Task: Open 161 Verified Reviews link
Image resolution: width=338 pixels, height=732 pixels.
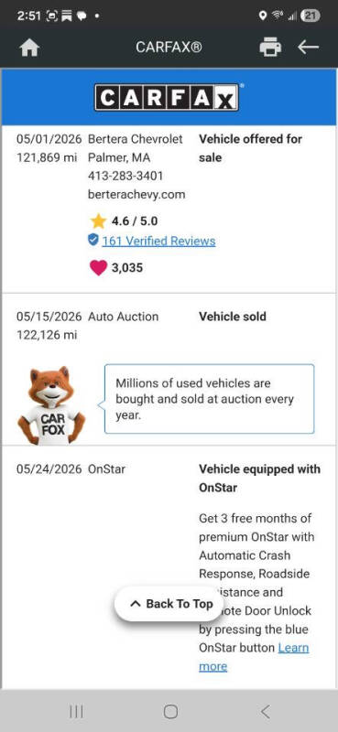Action: tap(159, 241)
